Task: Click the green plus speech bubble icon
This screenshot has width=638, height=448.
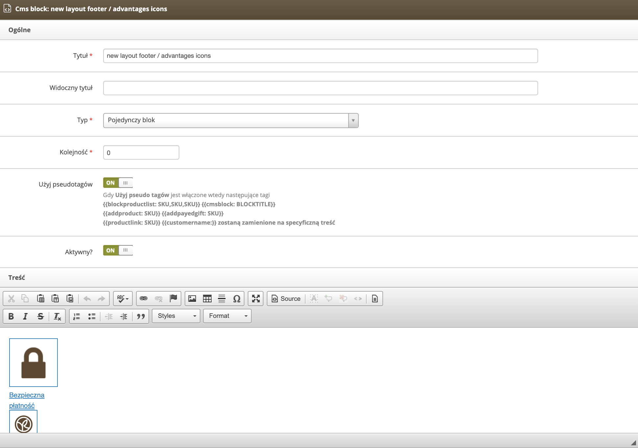Action: coord(328,299)
